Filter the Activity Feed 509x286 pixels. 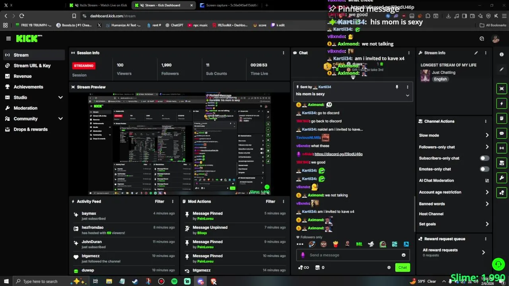point(159,201)
